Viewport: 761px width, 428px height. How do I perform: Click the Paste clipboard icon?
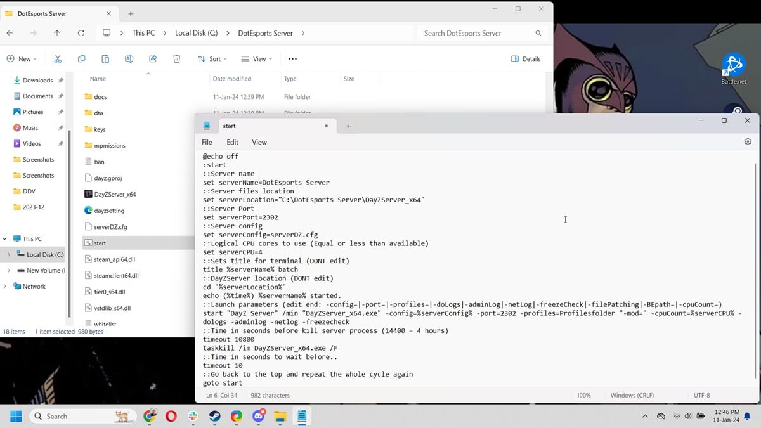point(105,59)
